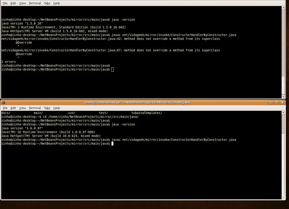Click lower terminal window title text
The height and width of the screenshot is (209, 289).
tap(137, 102)
